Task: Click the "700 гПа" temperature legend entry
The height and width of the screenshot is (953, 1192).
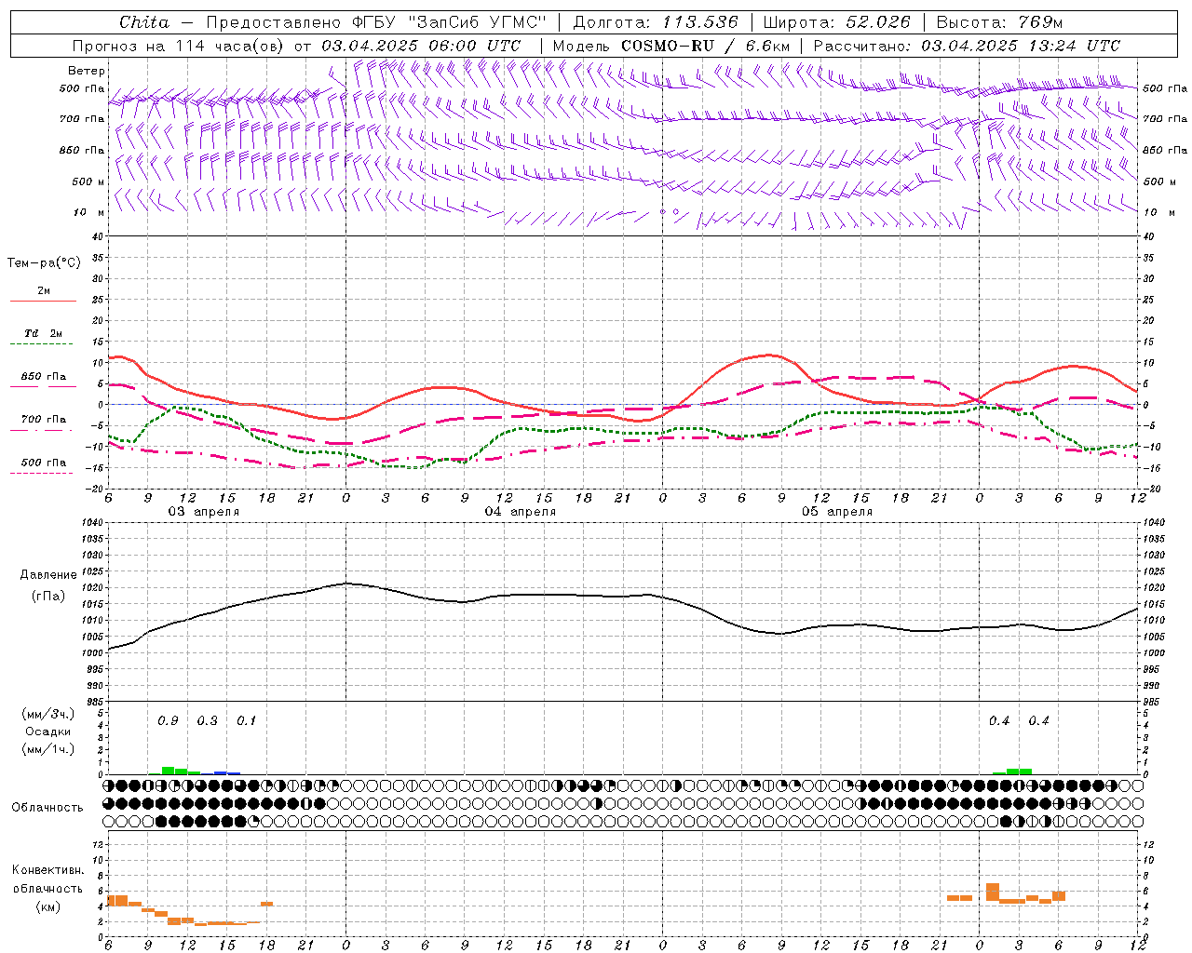Action: click(43, 420)
